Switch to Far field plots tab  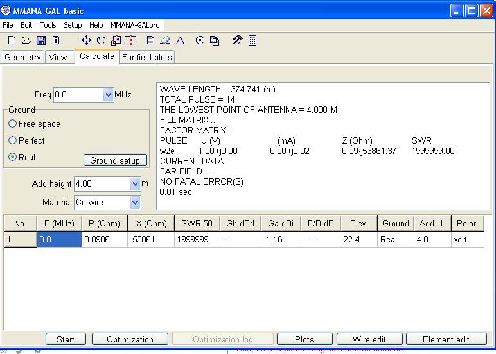146,57
